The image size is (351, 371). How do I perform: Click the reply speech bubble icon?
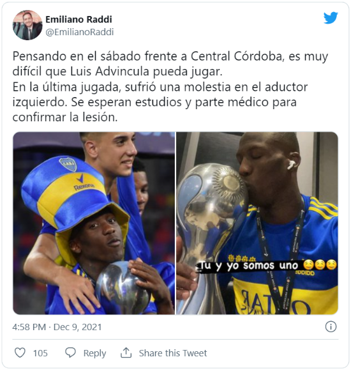70,352
